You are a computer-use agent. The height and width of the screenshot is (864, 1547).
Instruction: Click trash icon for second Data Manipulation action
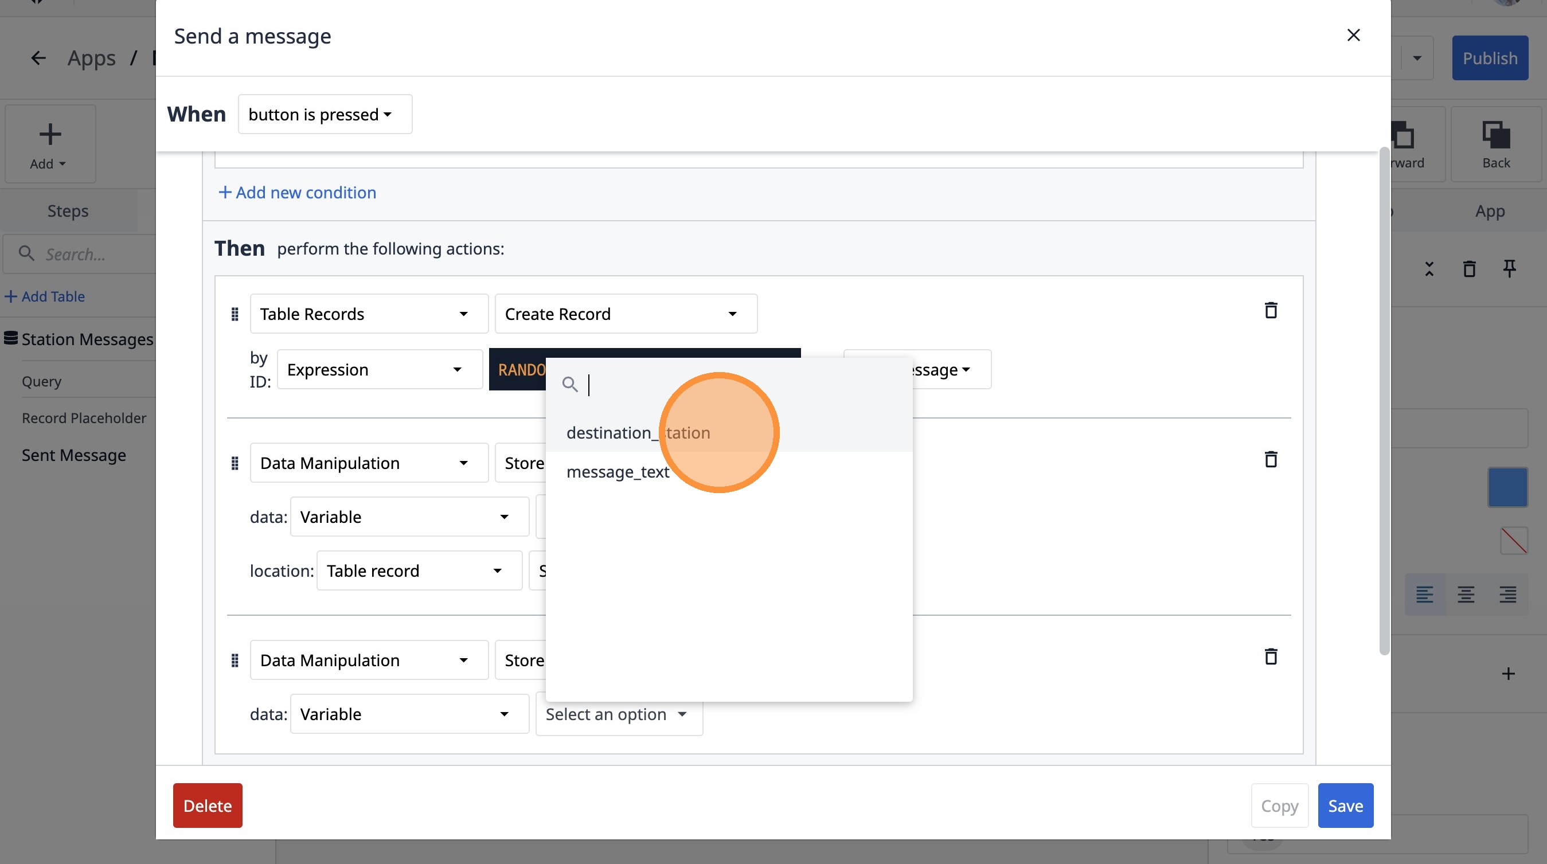click(x=1270, y=656)
